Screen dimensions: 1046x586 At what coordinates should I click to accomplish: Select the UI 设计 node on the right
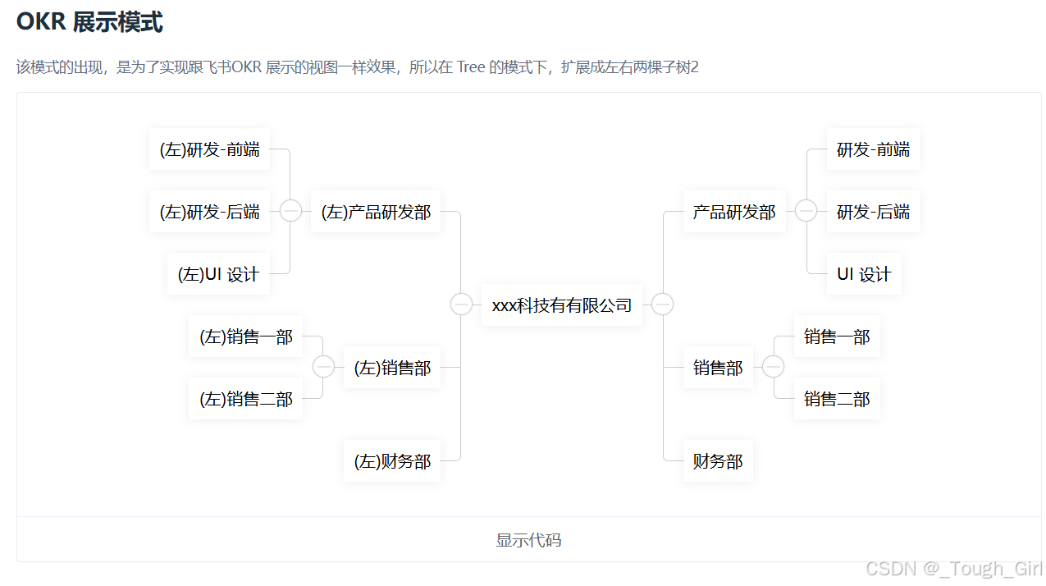[863, 273]
